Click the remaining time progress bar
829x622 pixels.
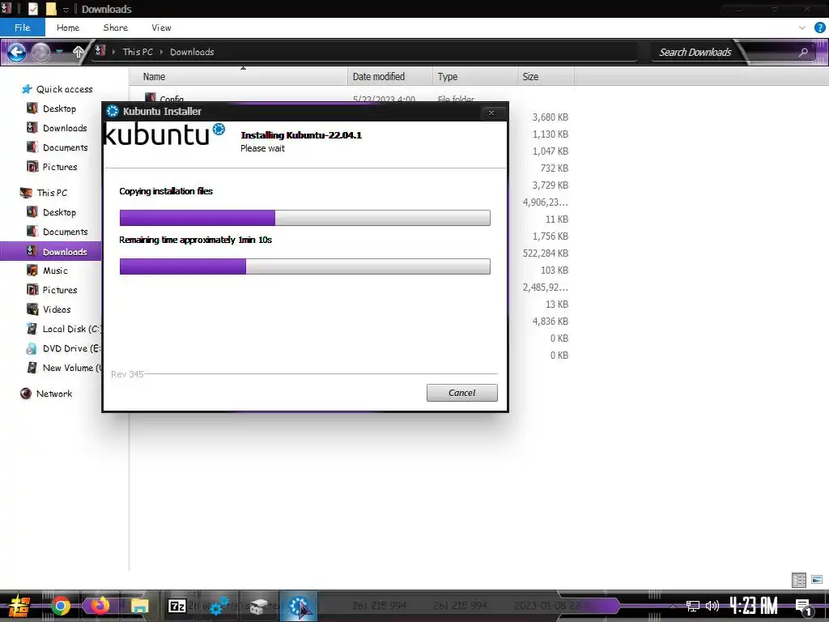pos(304,266)
